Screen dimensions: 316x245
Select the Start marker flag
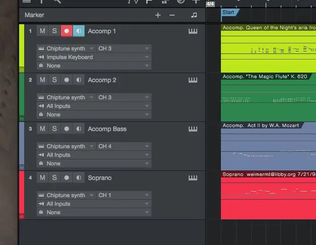229,12
